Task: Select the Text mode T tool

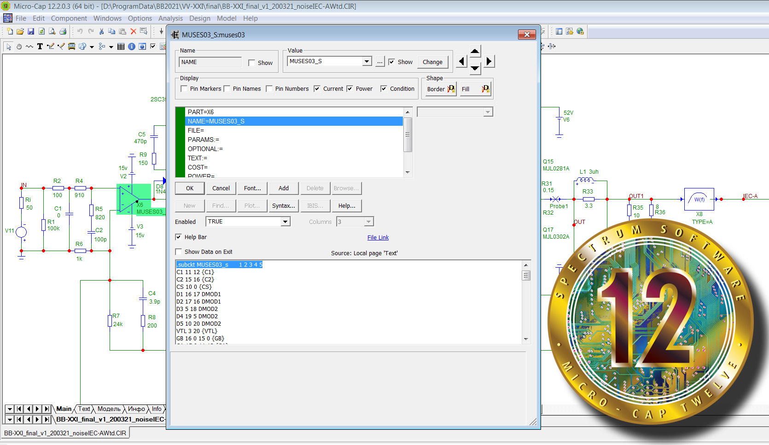Action: 40,47
